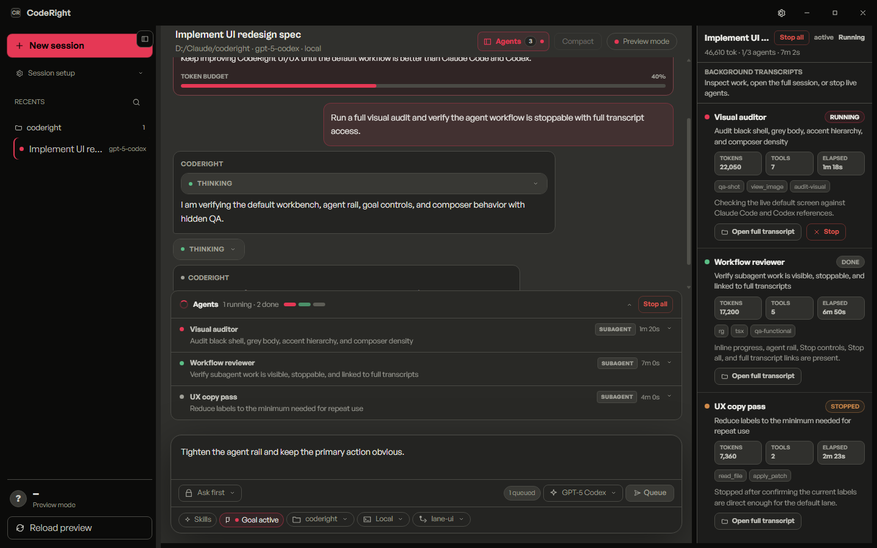This screenshot has height=548, width=877.
Task: Click the read_file tool tag
Action: pyautogui.click(x=730, y=476)
